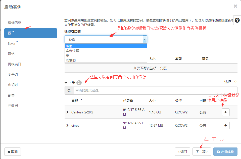Focus the image filter text field
This screenshot has height=159, width=241.
click(x=155, y=90)
